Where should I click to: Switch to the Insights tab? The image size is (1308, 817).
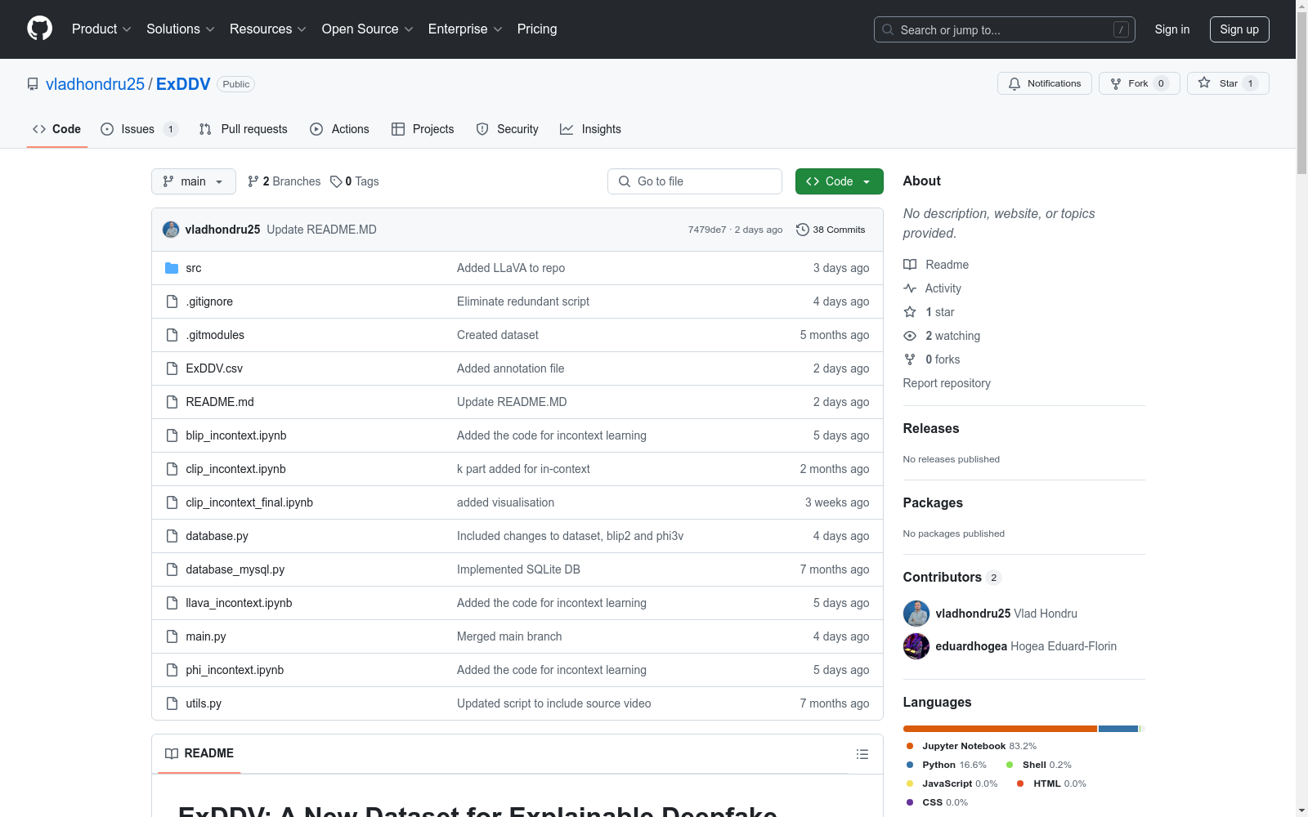[590, 129]
